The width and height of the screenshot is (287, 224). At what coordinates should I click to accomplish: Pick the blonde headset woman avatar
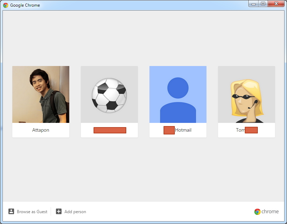(x=247, y=95)
